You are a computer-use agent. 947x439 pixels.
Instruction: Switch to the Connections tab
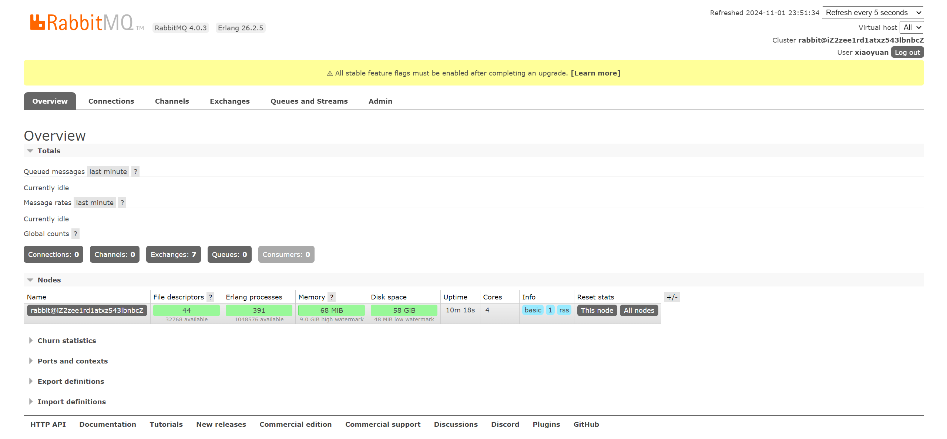[x=111, y=101]
